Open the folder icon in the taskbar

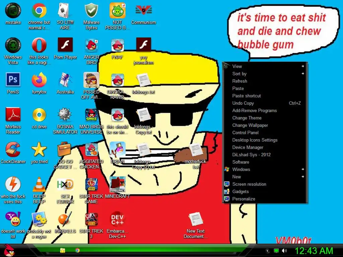[x=63, y=250]
